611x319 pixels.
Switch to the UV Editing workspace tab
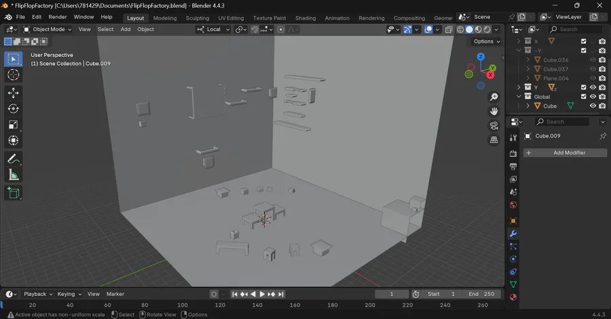point(231,18)
